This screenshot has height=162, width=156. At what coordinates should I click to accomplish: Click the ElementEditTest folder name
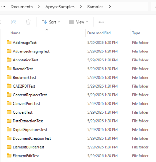pyautogui.click(x=26, y=156)
